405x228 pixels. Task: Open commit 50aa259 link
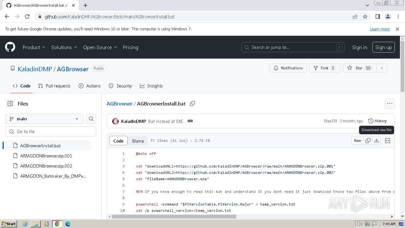pyautogui.click(x=330, y=121)
